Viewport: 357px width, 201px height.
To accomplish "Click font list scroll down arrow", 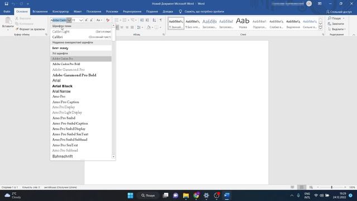I will (x=113, y=157).
